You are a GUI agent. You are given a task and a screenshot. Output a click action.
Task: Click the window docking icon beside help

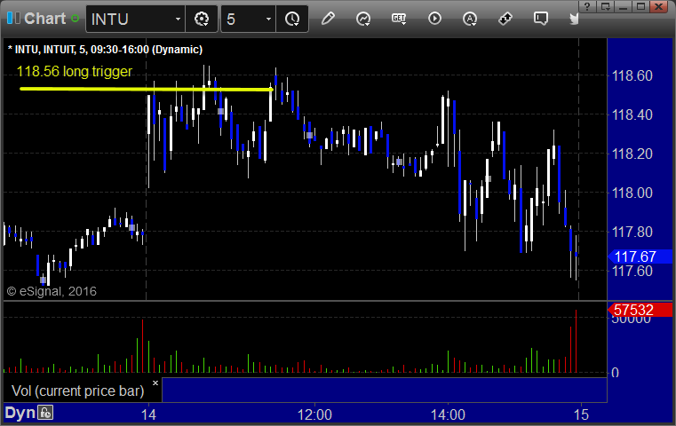pyautogui.click(x=605, y=6)
